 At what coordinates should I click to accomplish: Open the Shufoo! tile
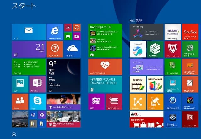coord(190,32)
